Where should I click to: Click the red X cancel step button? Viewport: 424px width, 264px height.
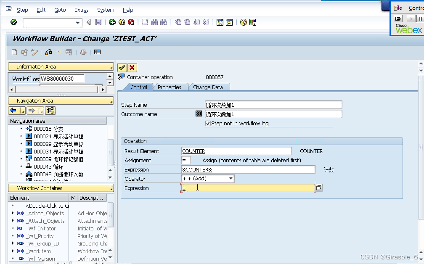pyautogui.click(x=132, y=68)
